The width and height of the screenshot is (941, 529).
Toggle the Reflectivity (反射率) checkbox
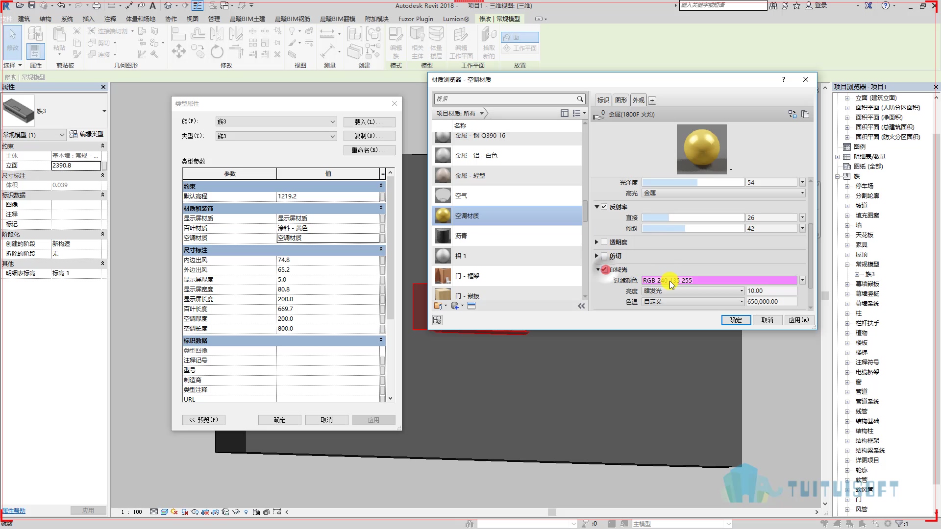tap(604, 207)
